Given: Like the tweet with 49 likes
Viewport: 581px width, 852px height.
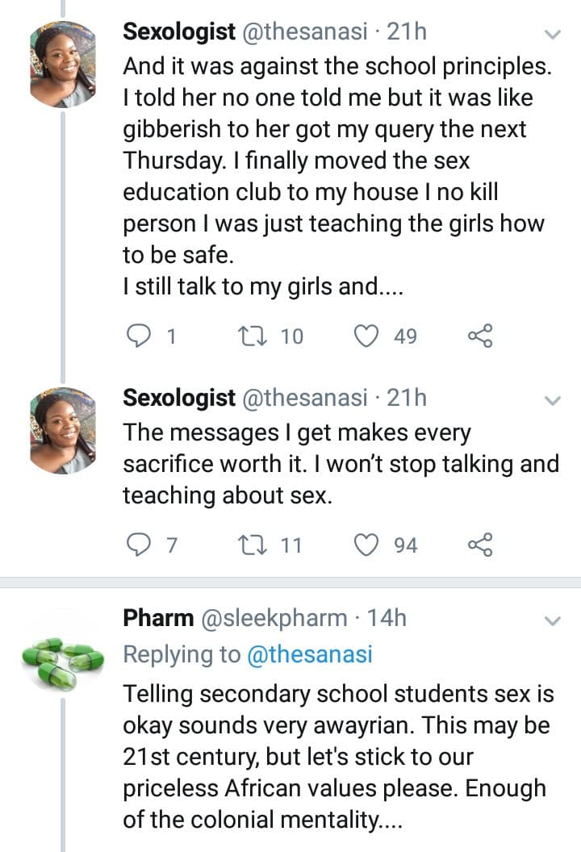Looking at the screenshot, I should [x=368, y=336].
